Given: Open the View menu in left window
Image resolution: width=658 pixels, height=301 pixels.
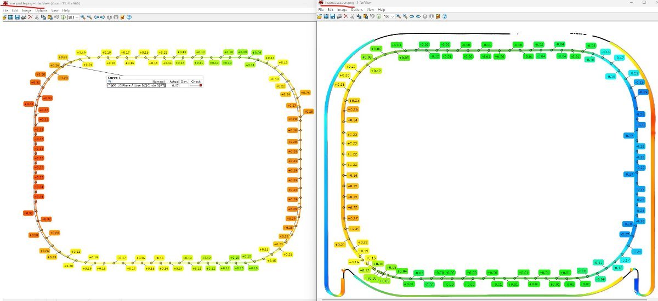Looking at the screenshot, I should click(x=55, y=10).
